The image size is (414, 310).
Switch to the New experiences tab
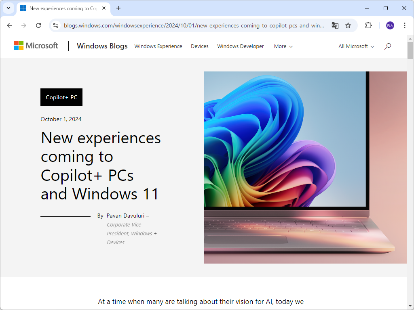[x=61, y=8]
